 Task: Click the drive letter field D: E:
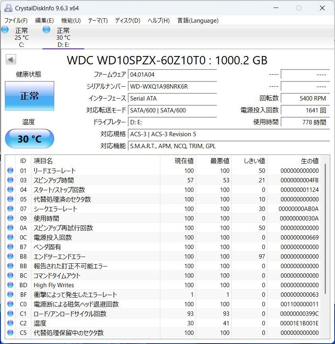tap(172, 122)
